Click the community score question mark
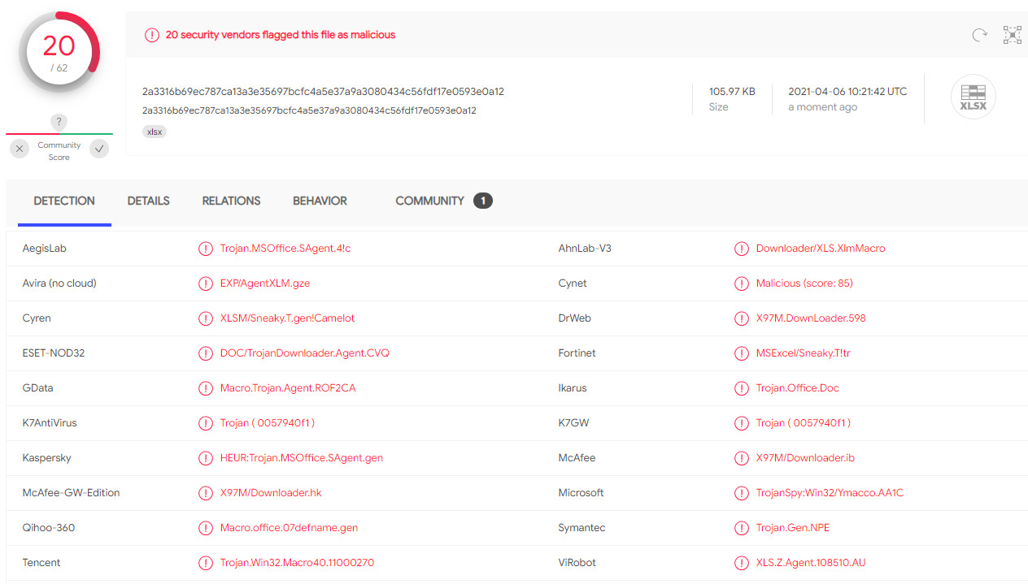 (59, 122)
